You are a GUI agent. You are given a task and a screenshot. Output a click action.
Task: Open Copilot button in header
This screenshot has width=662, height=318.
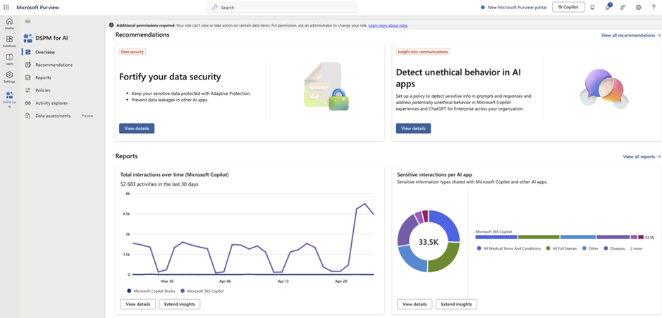pos(568,7)
